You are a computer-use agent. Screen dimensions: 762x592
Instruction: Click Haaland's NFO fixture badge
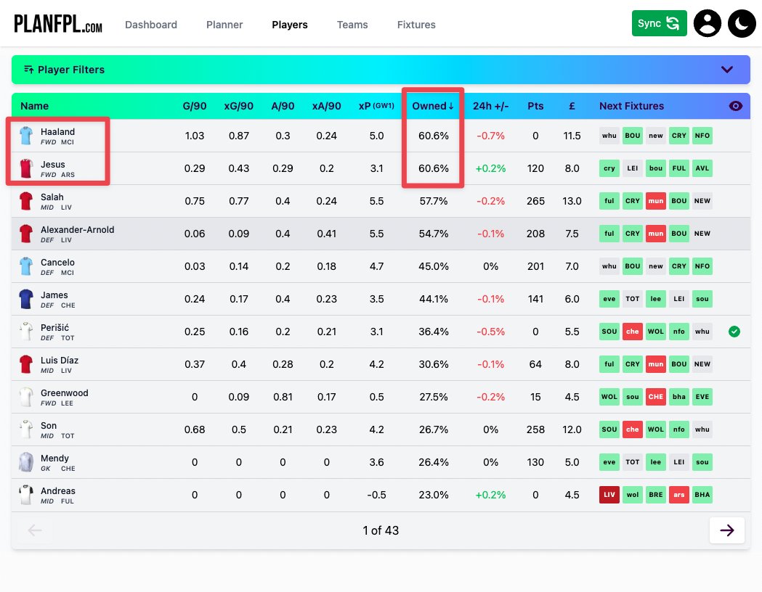702,136
